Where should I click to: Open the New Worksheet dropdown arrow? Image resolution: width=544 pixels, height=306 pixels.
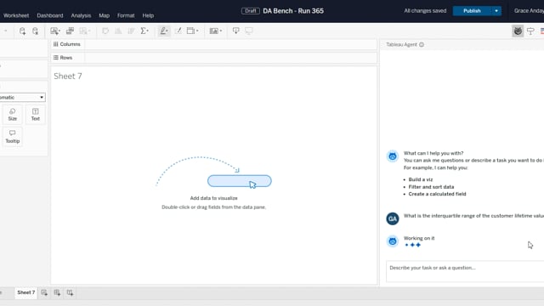coord(59,31)
